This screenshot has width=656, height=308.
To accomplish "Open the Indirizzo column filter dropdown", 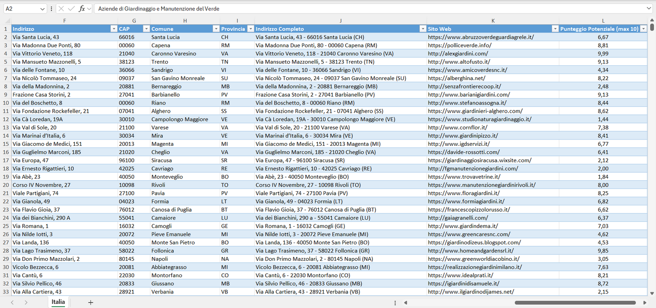I will coord(113,29).
